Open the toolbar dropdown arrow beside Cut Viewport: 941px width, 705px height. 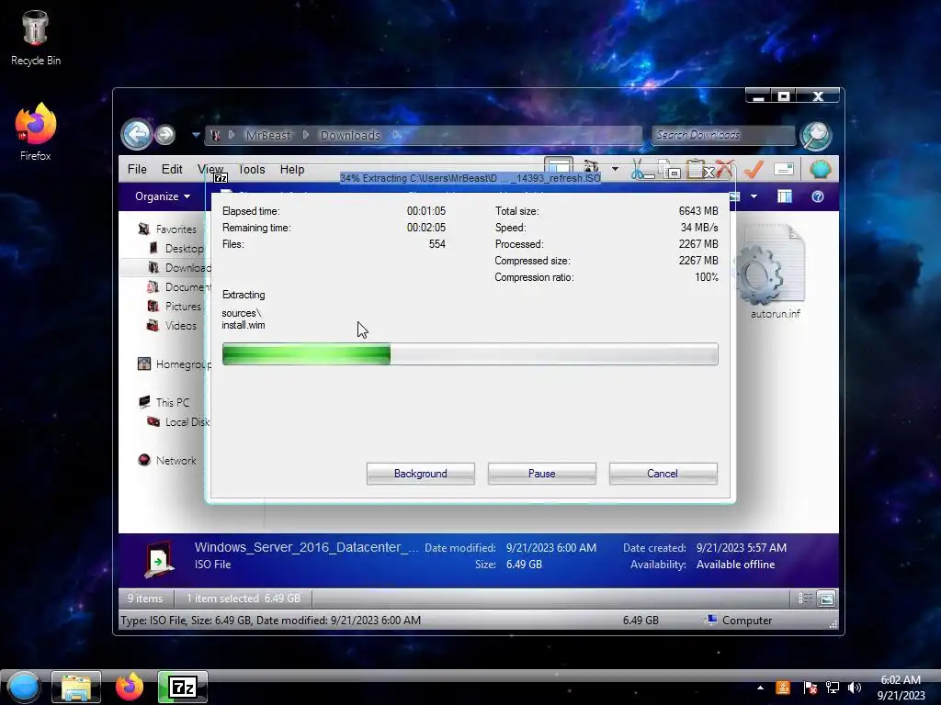click(x=615, y=169)
